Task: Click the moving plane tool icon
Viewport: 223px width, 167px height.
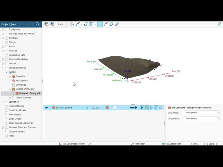Action: click(86, 24)
